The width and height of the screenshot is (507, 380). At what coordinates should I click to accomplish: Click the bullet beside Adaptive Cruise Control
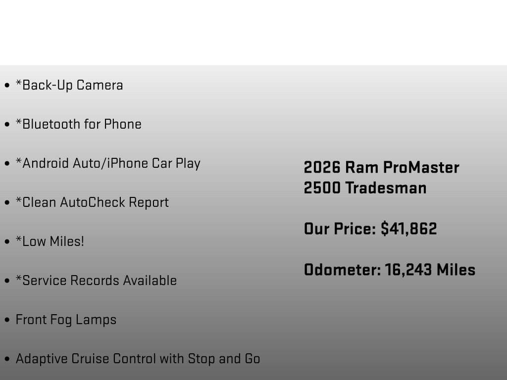(x=7, y=359)
